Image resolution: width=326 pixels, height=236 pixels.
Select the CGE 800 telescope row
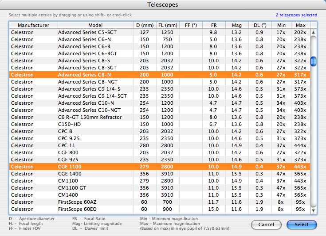coord(160,152)
